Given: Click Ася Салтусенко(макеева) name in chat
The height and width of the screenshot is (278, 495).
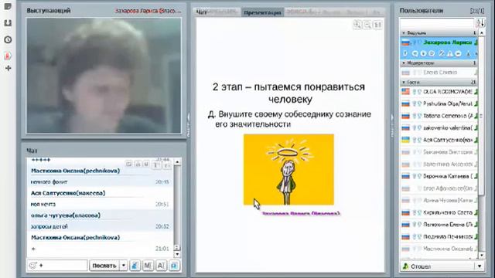Looking at the screenshot, I should [68, 193].
